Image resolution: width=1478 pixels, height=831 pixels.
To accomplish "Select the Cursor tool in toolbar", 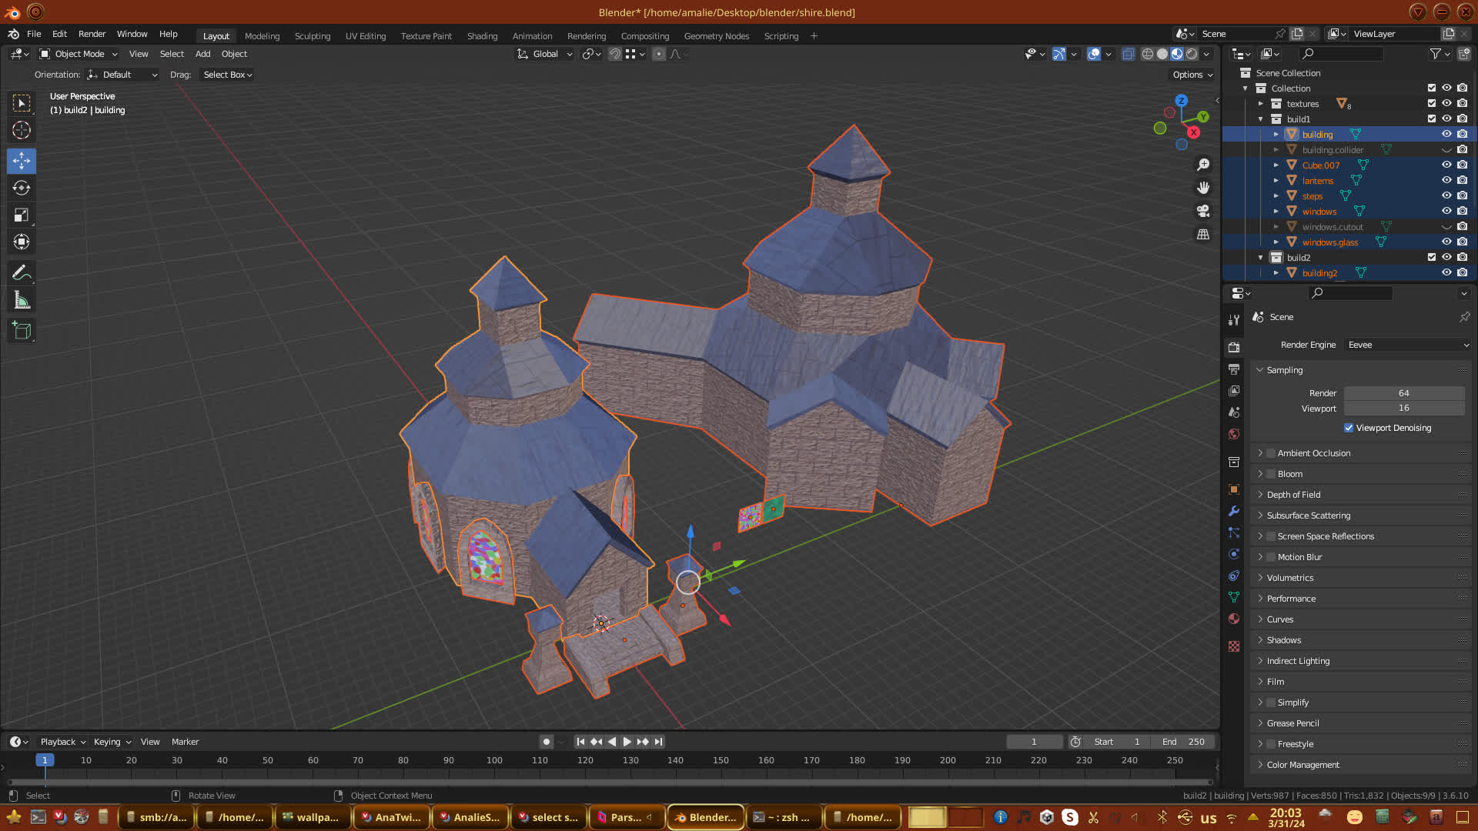I will point(22,131).
